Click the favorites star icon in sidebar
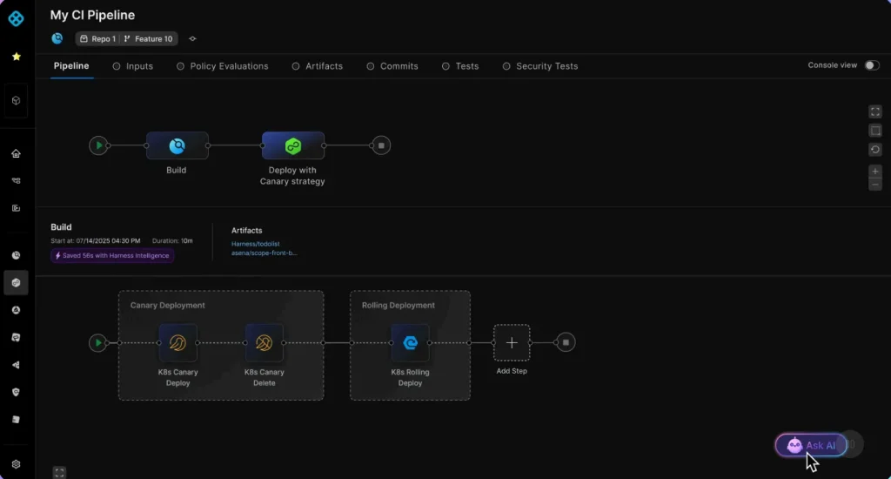Image resolution: width=891 pixels, height=479 pixels. click(x=16, y=57)
